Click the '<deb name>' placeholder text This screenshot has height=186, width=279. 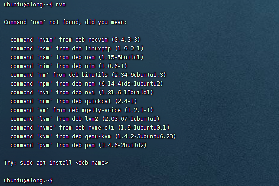coord(91,163)
